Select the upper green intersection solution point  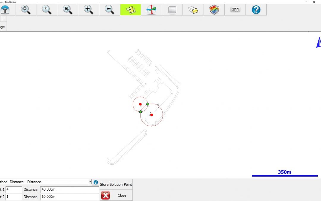(x=148, y=104)
